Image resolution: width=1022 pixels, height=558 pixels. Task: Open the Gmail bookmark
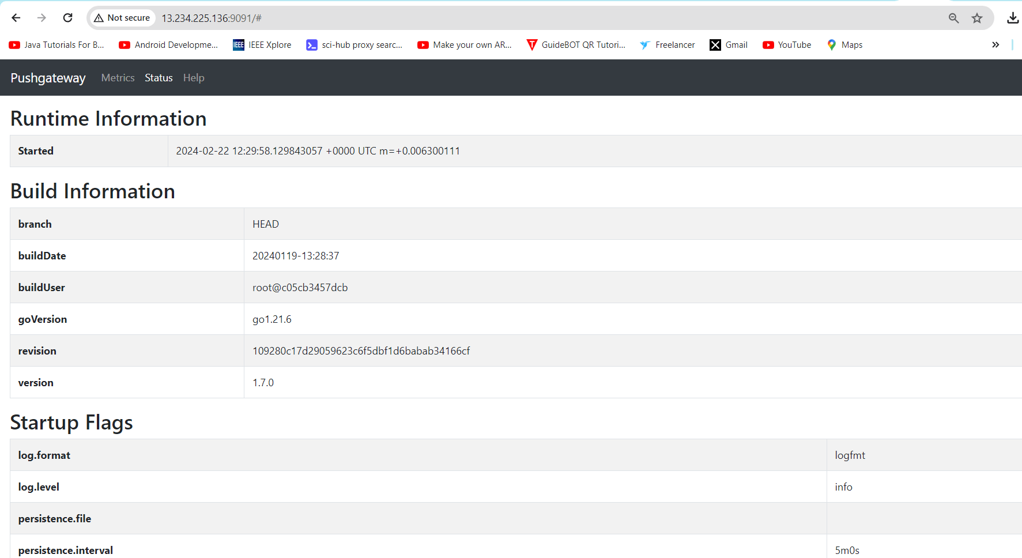[729, 45]
